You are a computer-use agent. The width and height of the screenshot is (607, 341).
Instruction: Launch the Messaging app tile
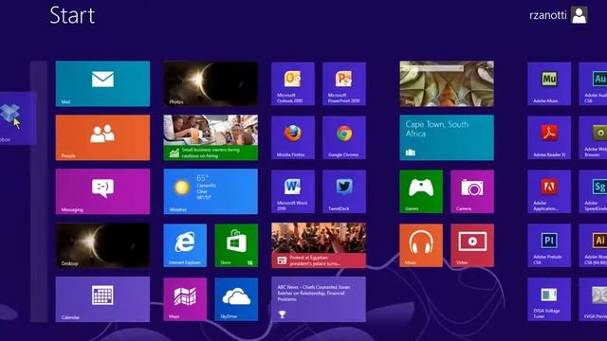102,191
